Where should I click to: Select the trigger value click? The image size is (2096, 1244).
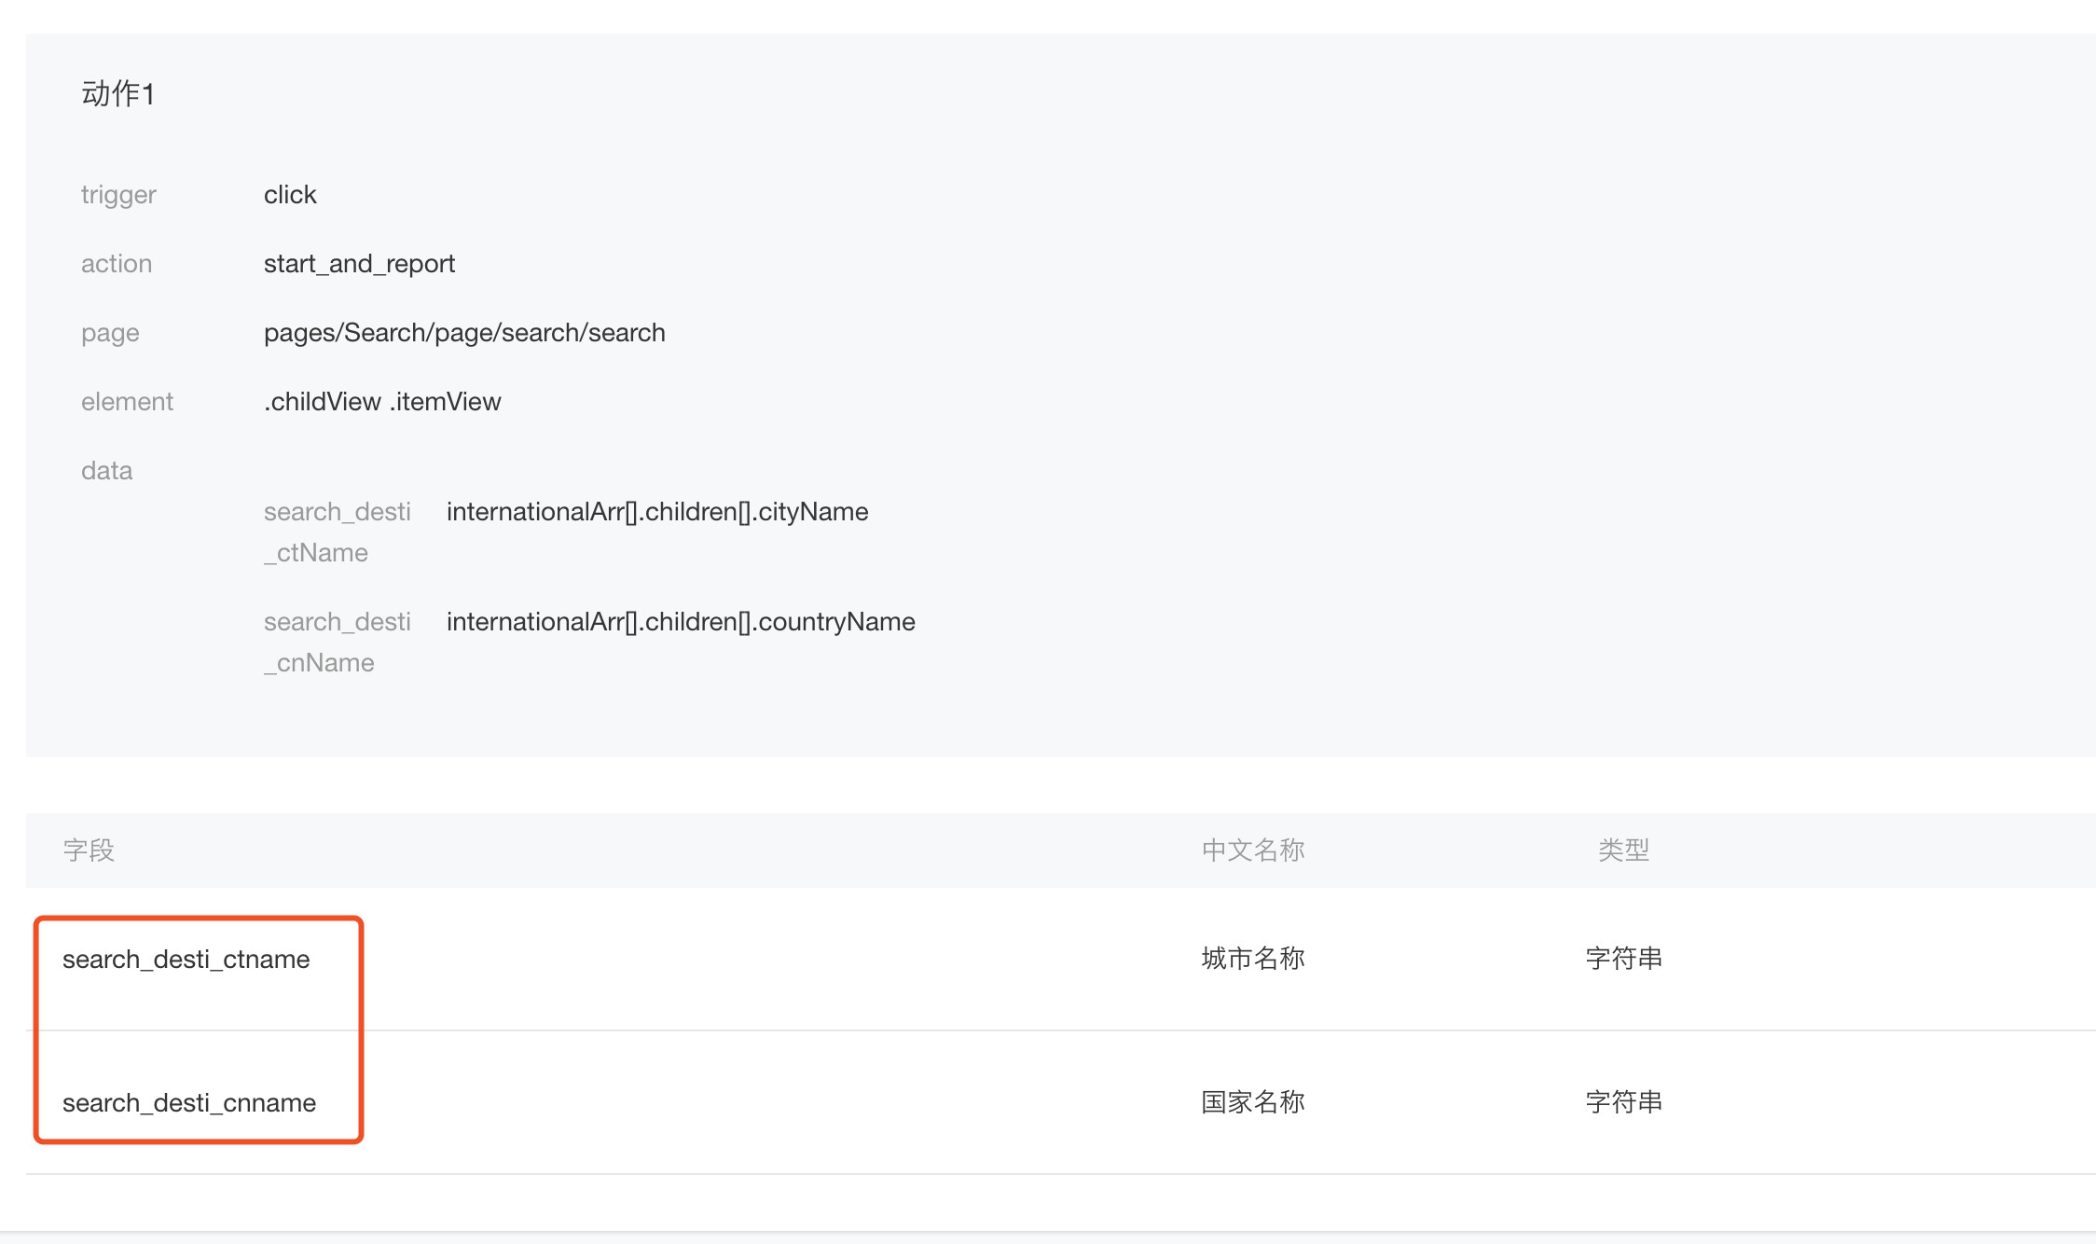coord(290,195)
